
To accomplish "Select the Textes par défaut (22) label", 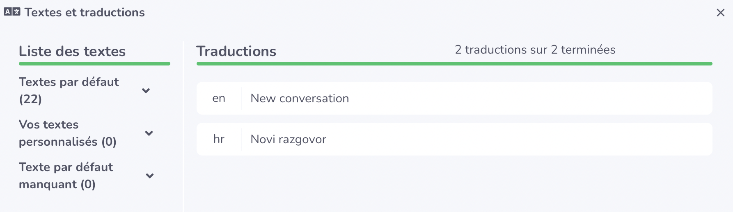I will pos(69,90).
